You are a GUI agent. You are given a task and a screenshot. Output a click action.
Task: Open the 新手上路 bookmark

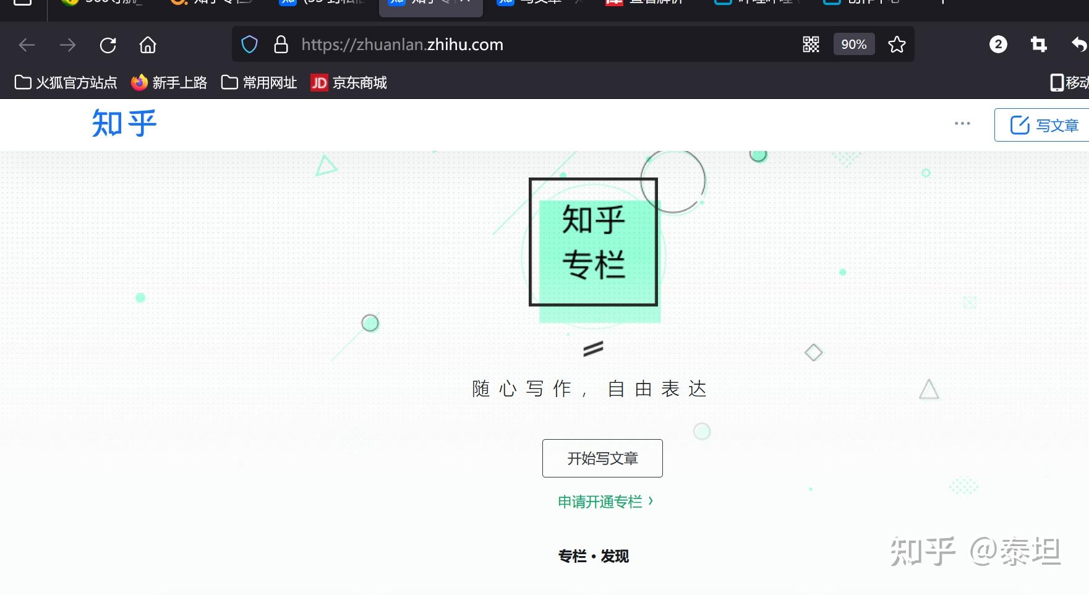[169, 83]
